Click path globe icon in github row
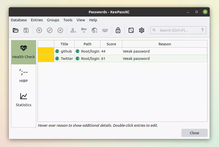 [x=78, y=51]
